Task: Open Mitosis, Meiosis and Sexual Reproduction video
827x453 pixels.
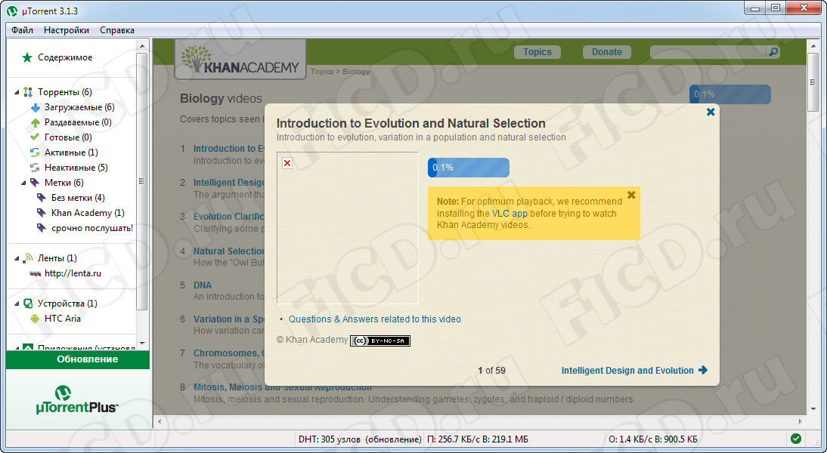Action: click(x=283, y=387)
